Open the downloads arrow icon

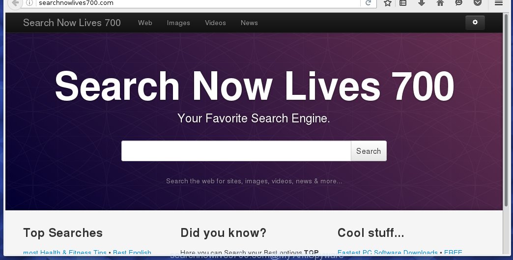pos(422,3)
